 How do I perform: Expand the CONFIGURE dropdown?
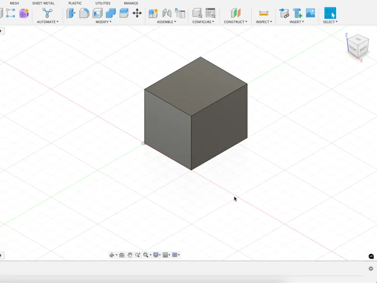click(x=203, y=22)
